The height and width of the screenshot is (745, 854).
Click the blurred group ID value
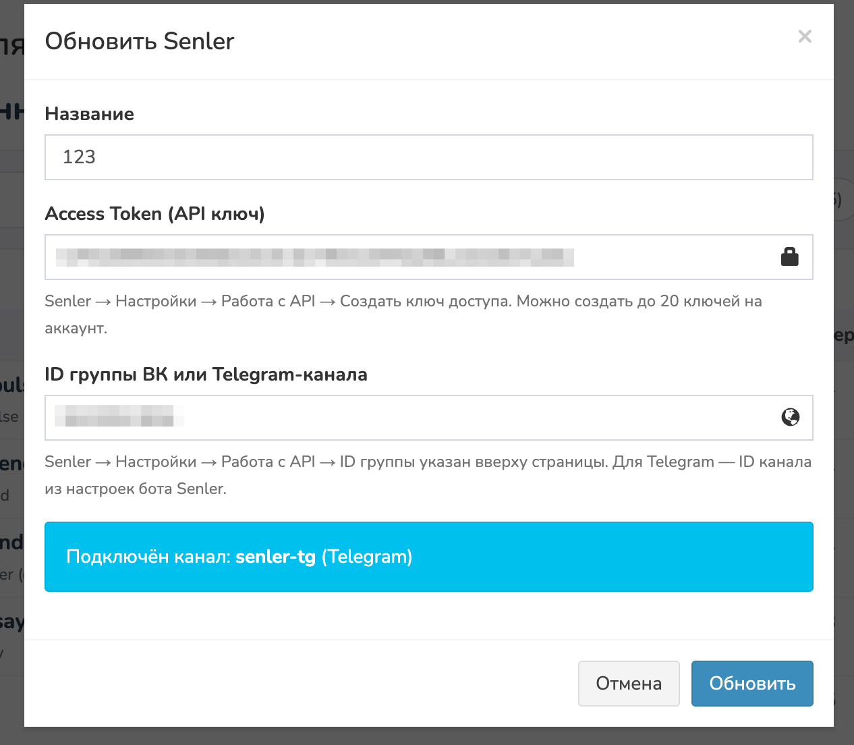pyautogui.click(x=119, y=416)
